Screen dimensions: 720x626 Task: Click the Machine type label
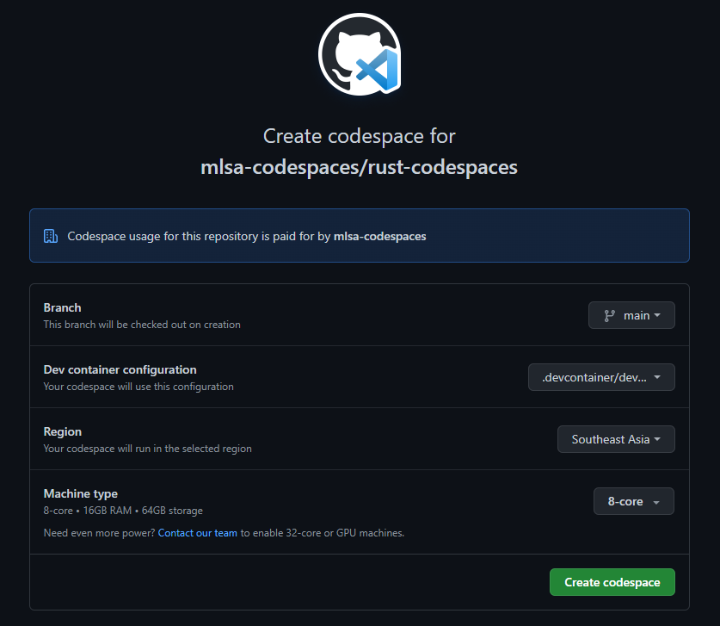[80, 494]
